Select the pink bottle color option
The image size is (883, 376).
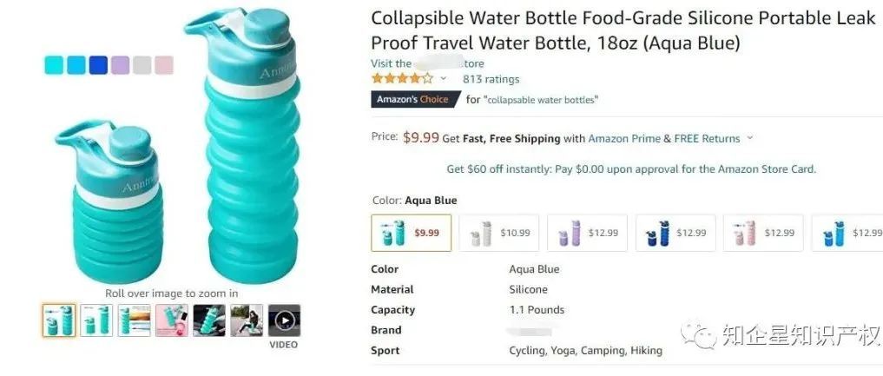point(763,233)
